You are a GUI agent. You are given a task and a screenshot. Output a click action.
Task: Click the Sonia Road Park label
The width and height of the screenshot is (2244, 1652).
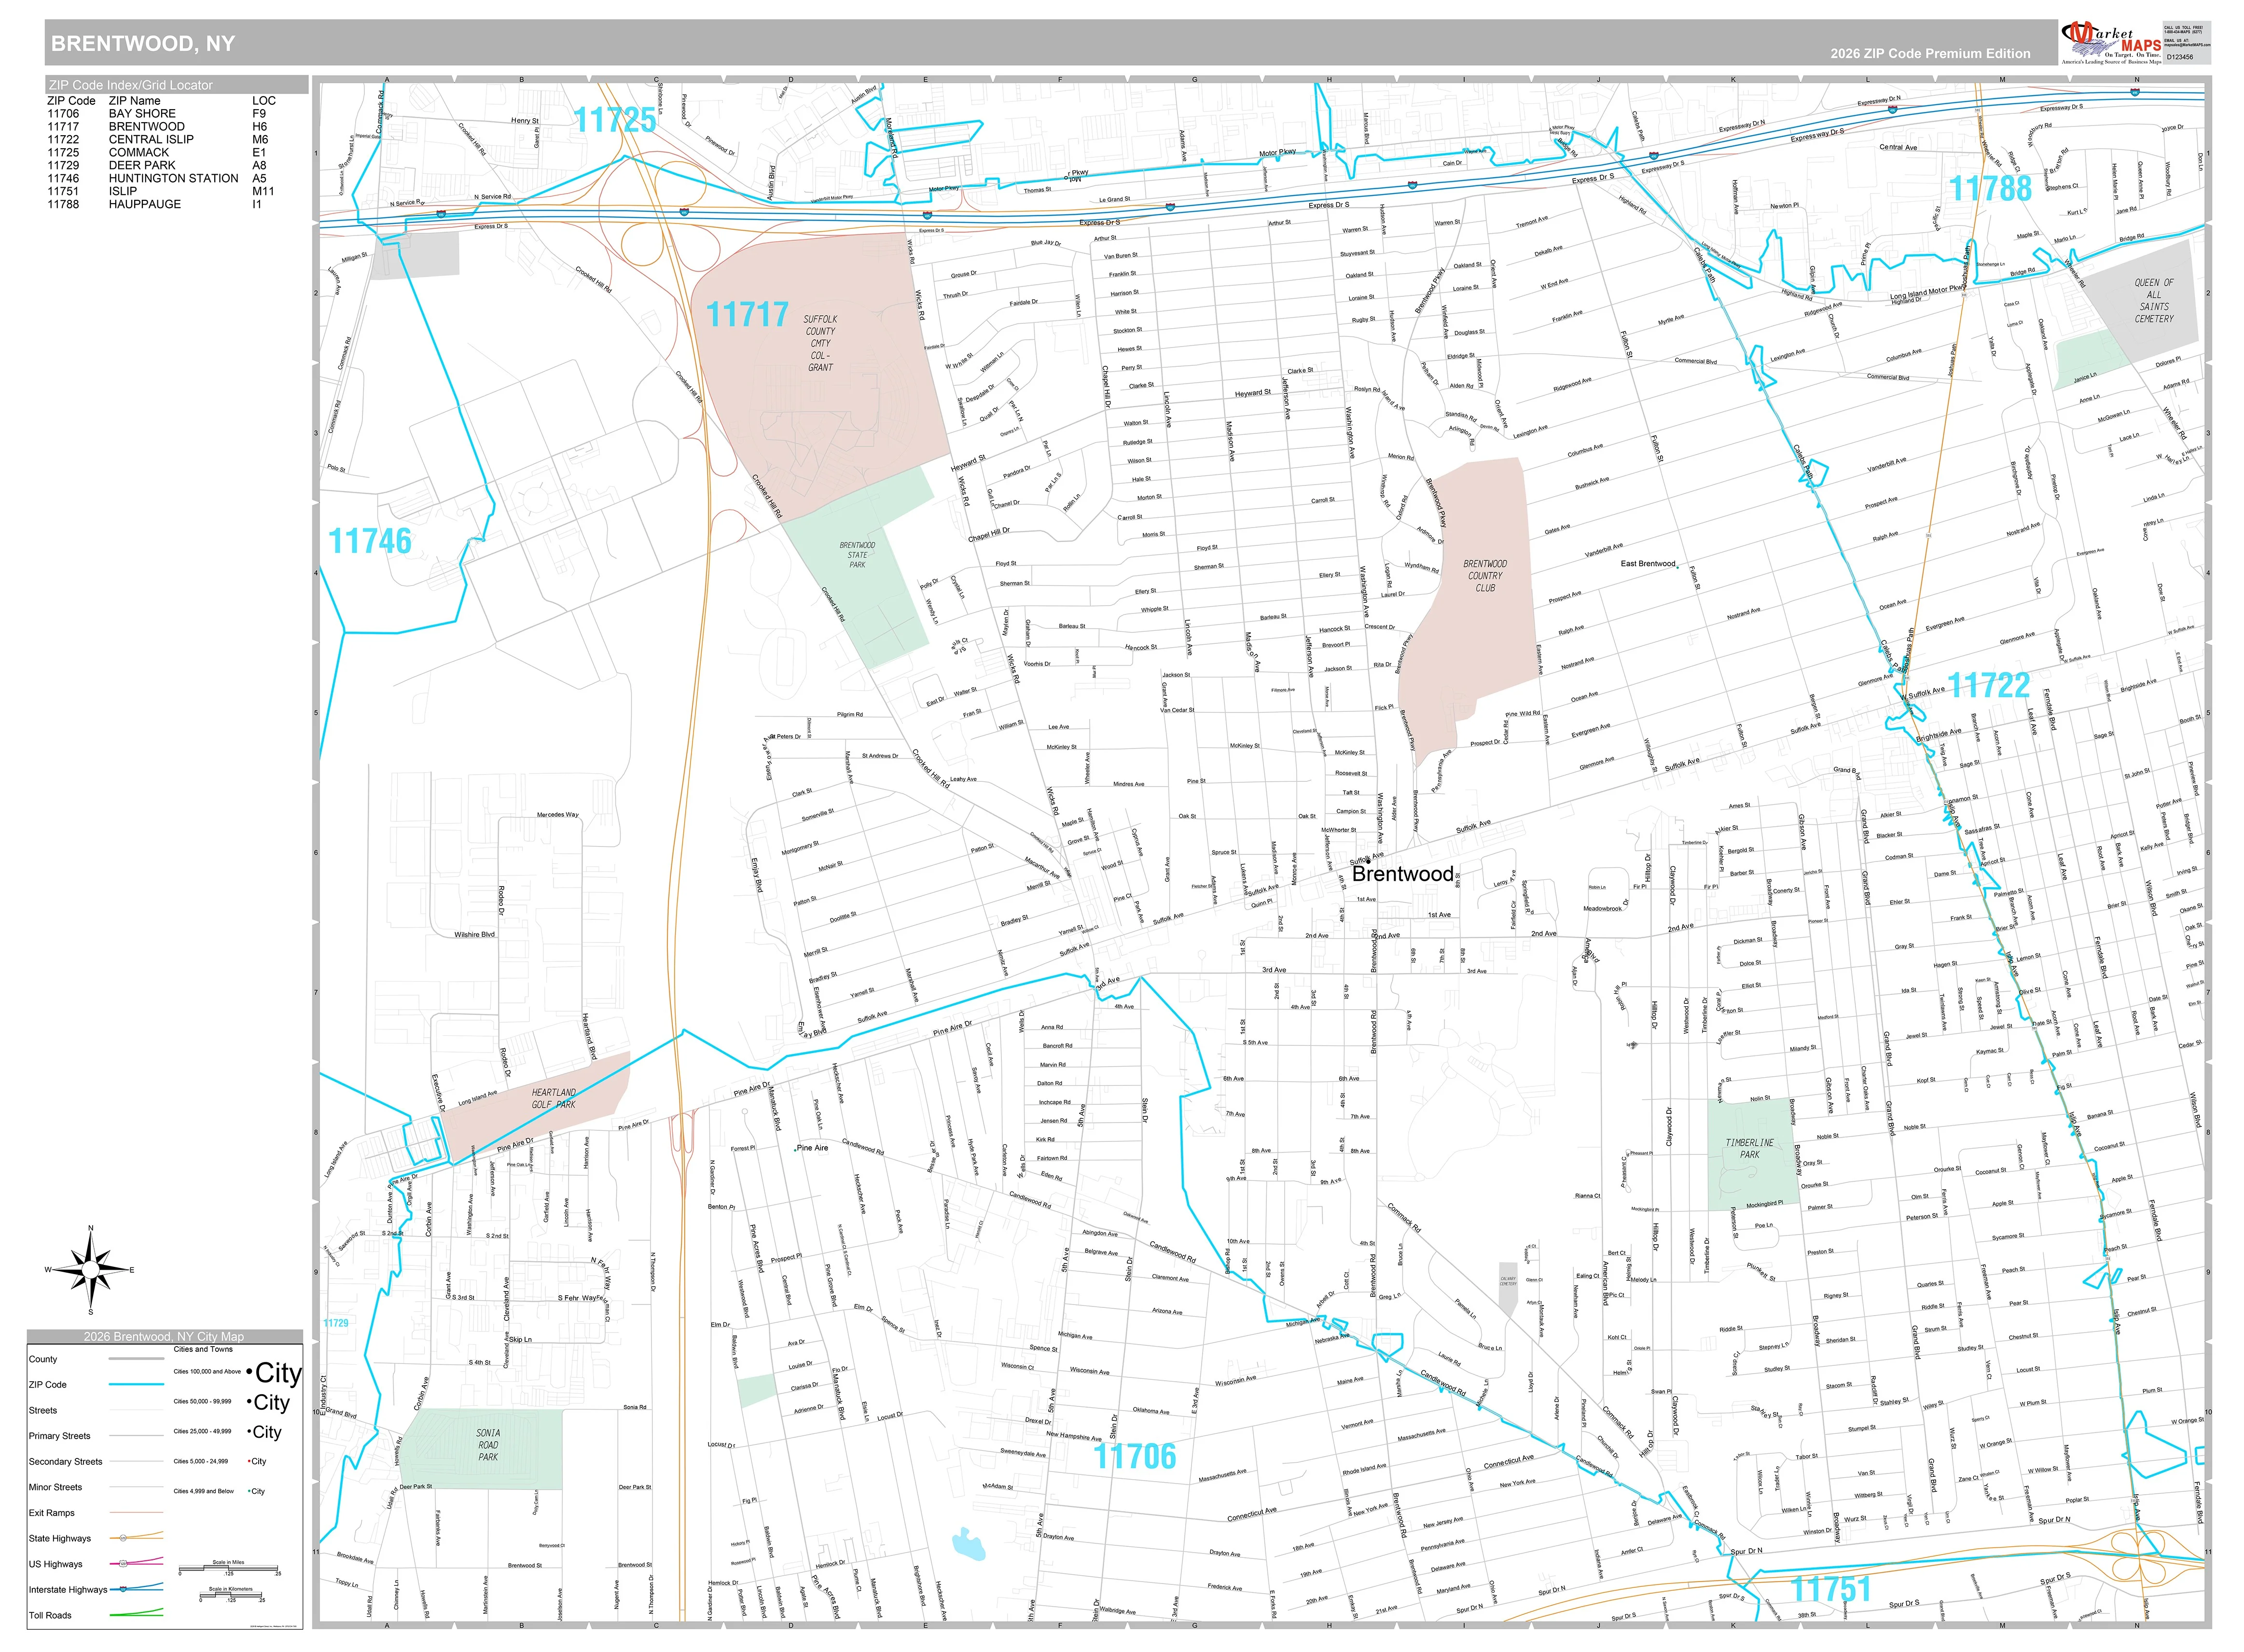click(488, 1445)
